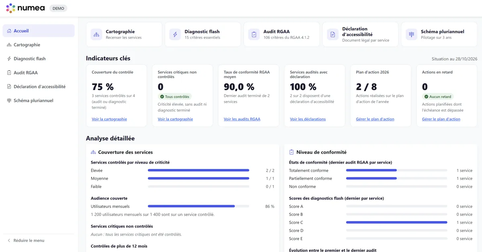Open Schéma pluriannuel in the sidebar

39,101
